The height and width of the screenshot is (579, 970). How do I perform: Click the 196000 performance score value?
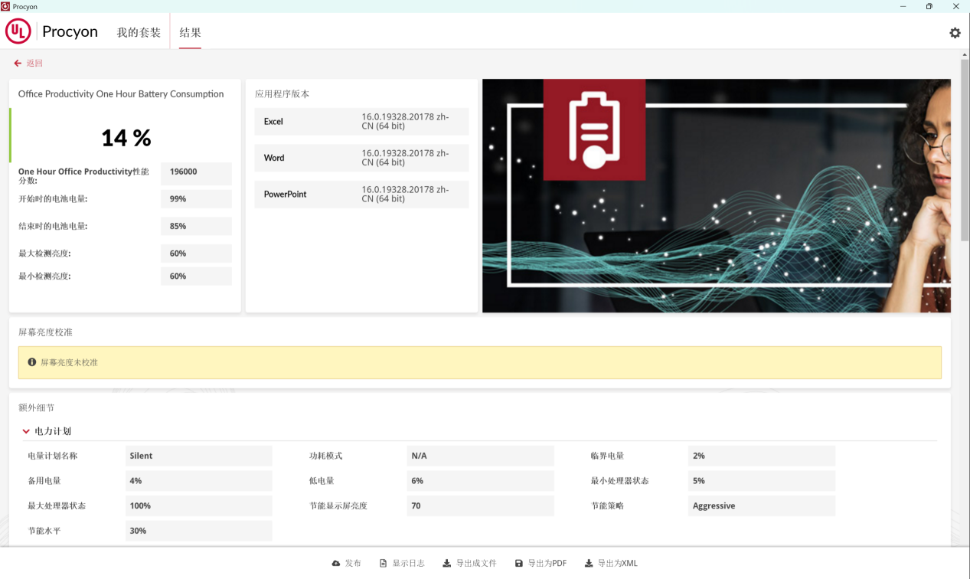(x=196, y=172)
